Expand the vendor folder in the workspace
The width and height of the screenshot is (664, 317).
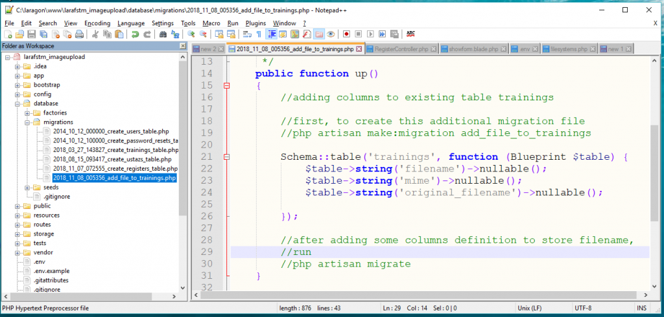(18, 252)
